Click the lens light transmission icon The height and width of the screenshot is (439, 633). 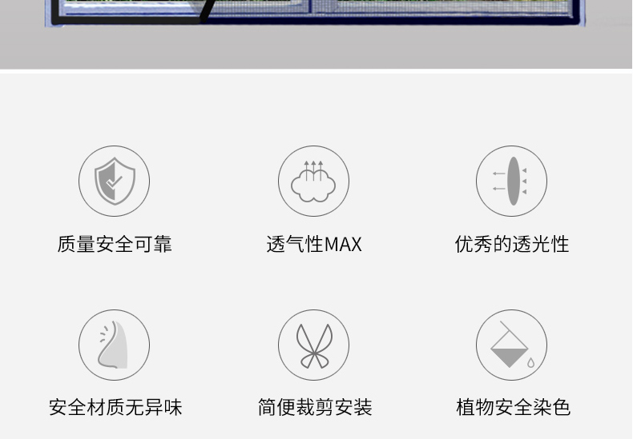coord(511,181)
